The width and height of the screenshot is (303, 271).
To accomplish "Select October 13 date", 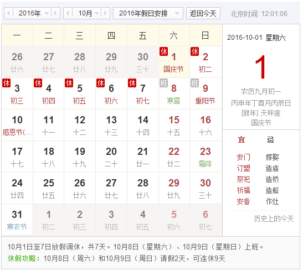I will 111,125.
